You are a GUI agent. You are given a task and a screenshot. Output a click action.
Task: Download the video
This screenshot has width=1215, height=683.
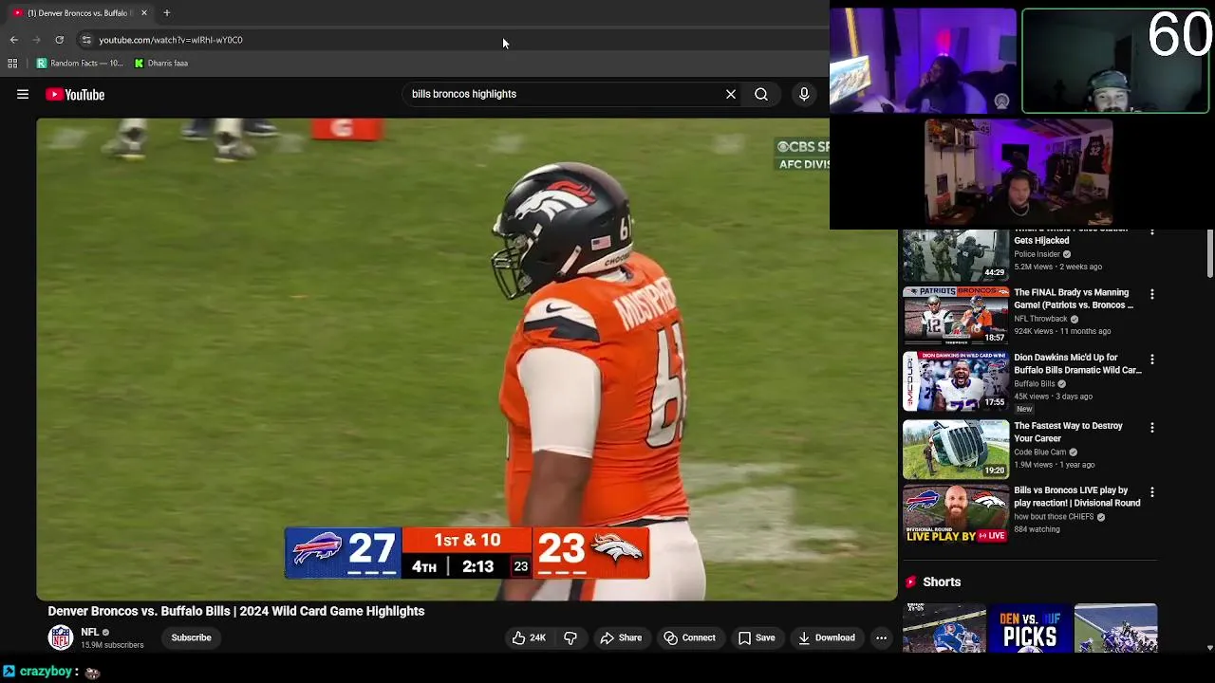827,638
